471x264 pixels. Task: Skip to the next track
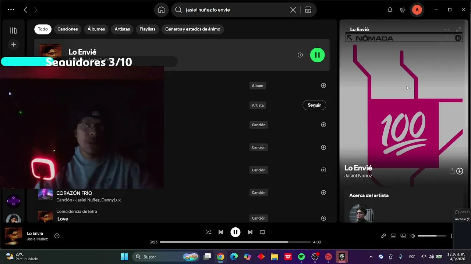tap(250, 232)
